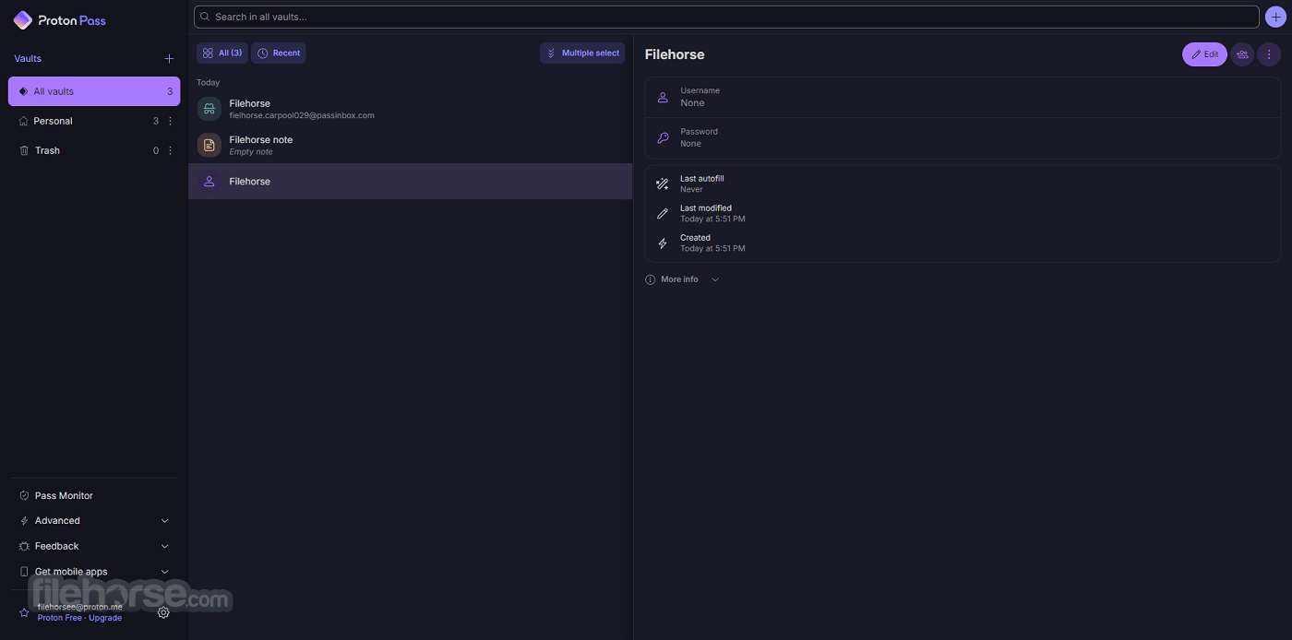Edit the Filehorse item
The height and width of the screenshot is (640, 1292).
pos(1204,54)
